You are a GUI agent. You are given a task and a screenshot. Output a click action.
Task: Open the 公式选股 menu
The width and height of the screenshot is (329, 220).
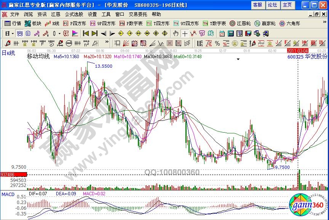[x=74, y=14]
